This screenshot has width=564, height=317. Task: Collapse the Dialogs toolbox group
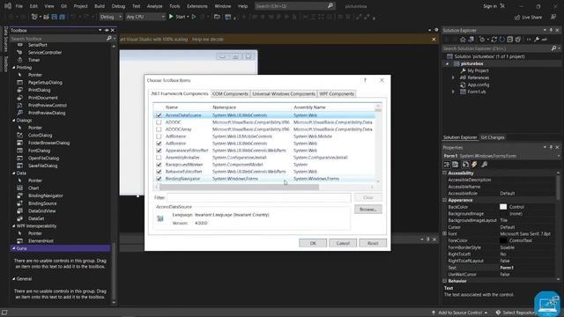pos(14,121)
